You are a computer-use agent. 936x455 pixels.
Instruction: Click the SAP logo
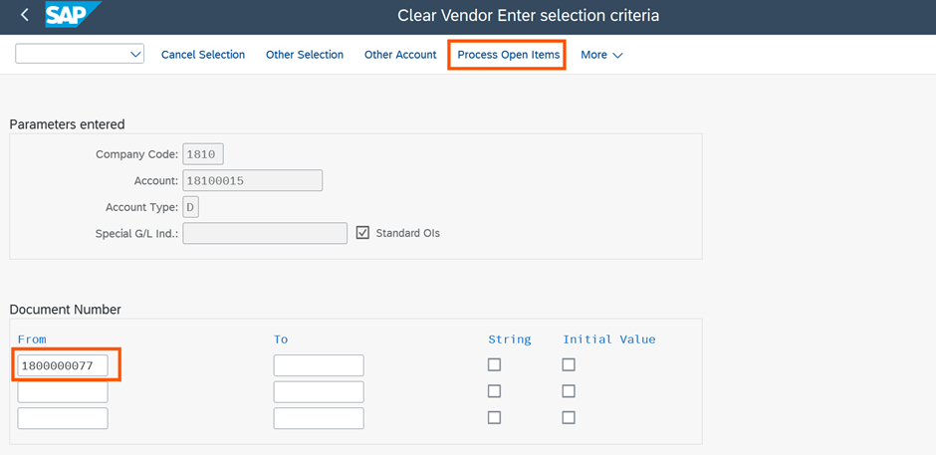point(73,14)
